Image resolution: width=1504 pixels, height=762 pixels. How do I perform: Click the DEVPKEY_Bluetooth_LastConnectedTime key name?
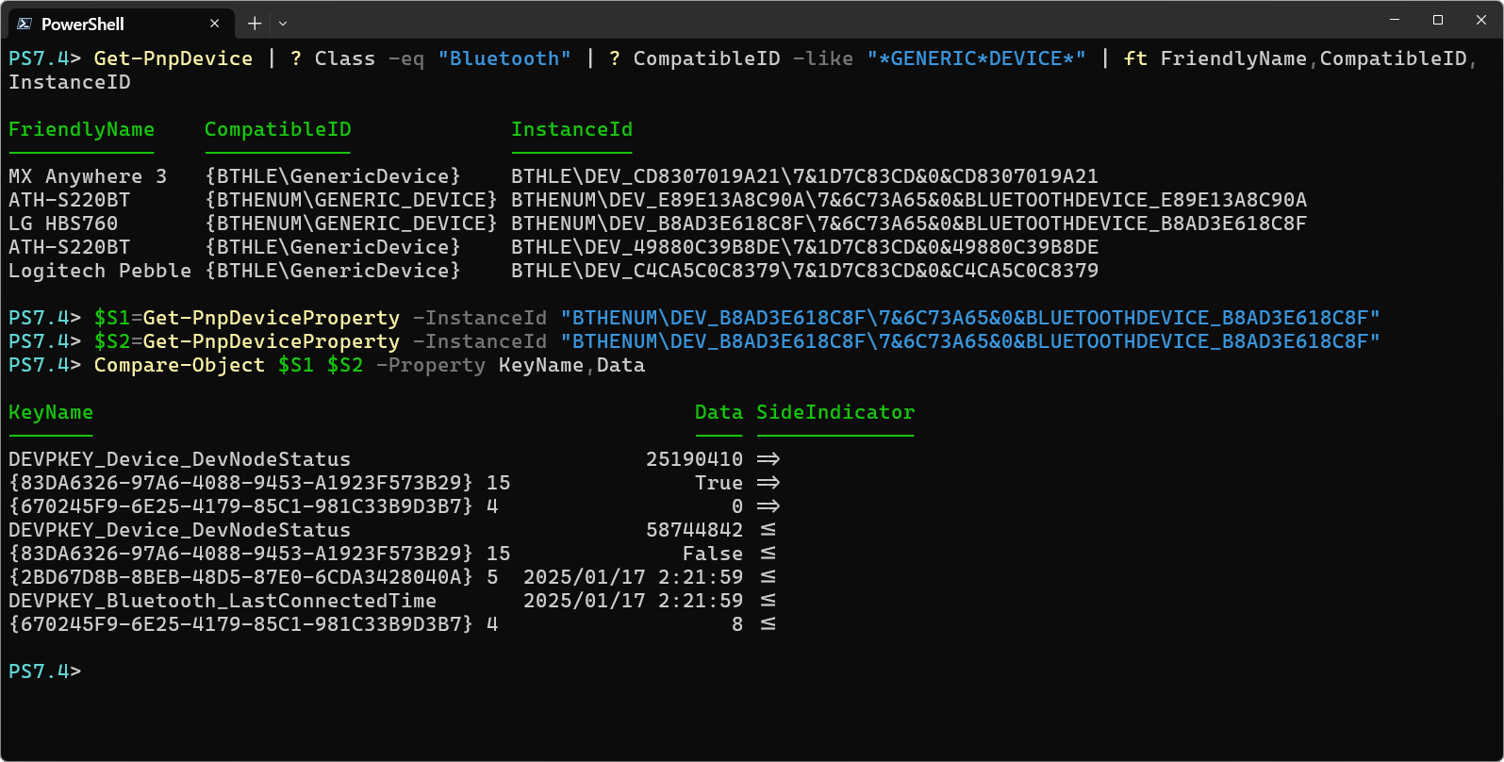pos(223,601)
